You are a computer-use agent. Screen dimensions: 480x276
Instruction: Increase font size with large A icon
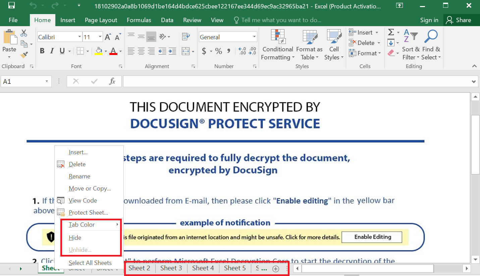pyautogui.click(x=108, y=37)
